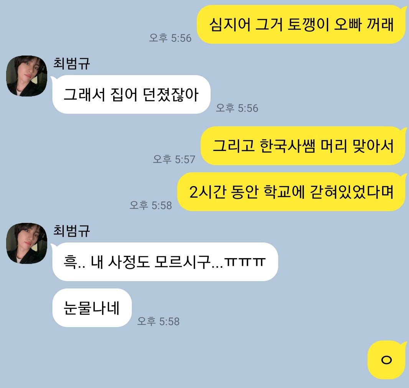The height and width of the screenshot is (388, 409).
Task: Click the ㅠㅠㅠ crying emoticon text
Action: (x=245, y=261)
